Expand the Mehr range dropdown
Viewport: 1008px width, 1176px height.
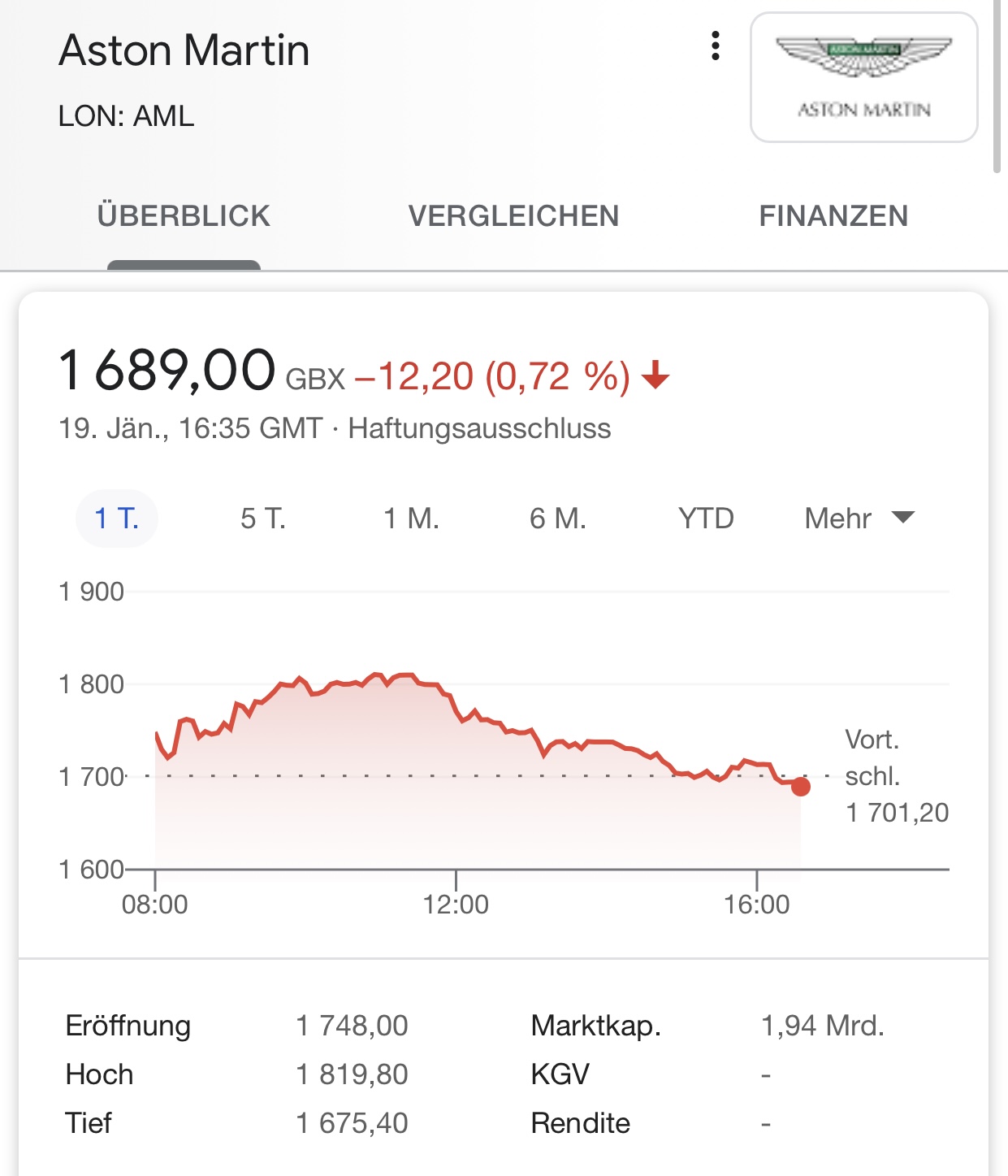click(838, 519)
